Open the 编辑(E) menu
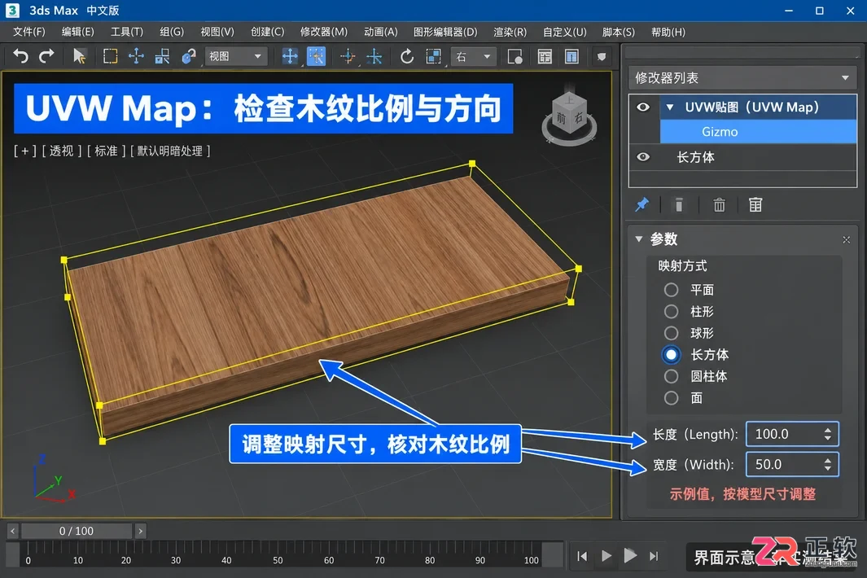 coord(77,32)
